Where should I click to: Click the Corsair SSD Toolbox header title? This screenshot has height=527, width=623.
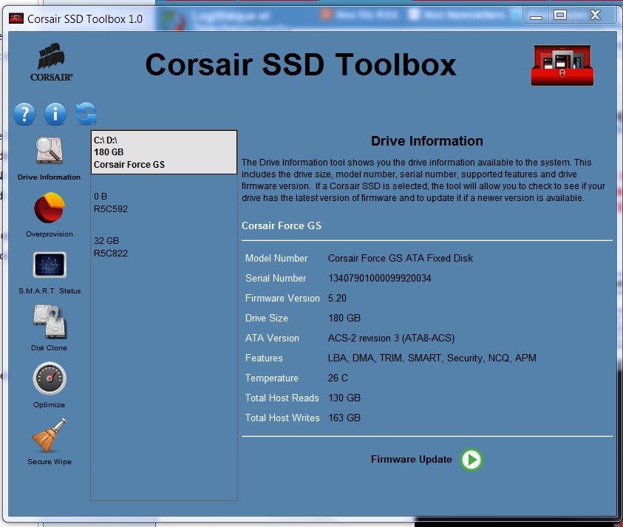(300, 65)
